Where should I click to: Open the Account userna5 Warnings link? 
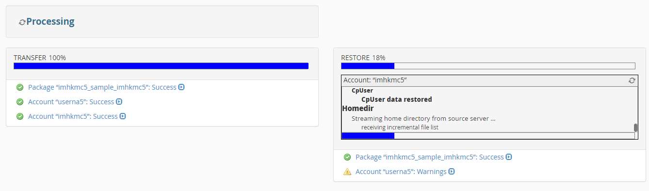pyautogui.click(x=401, y=172)
